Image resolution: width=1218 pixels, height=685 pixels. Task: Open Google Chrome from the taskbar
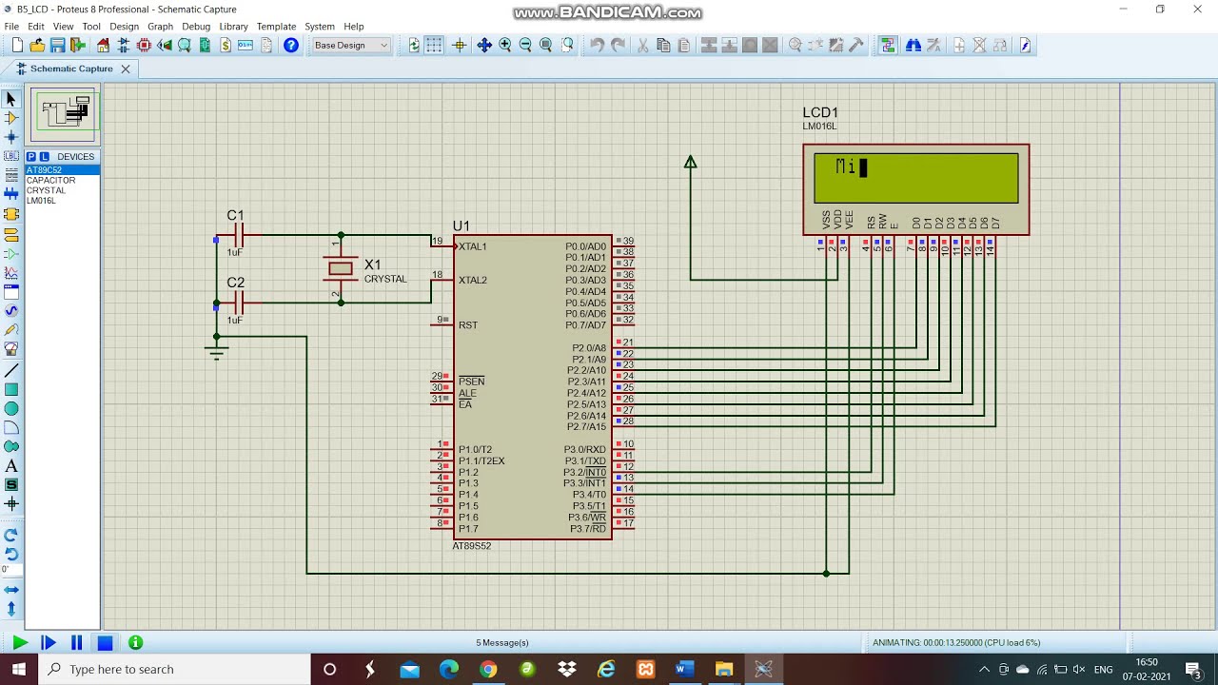pyautogui.click(x=488, y=669)
